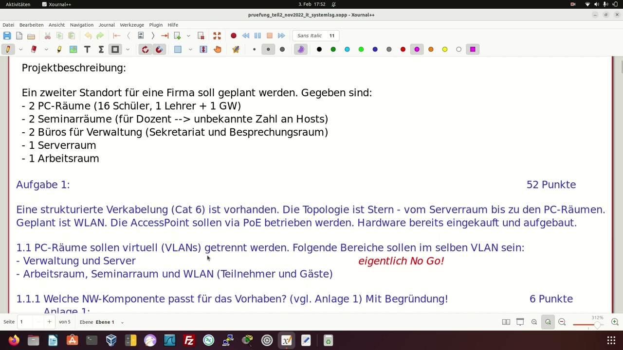The height and width of the screenshot is (350, 623).
Task: Open FileZilla from the dock
Action: coord(189,340)
